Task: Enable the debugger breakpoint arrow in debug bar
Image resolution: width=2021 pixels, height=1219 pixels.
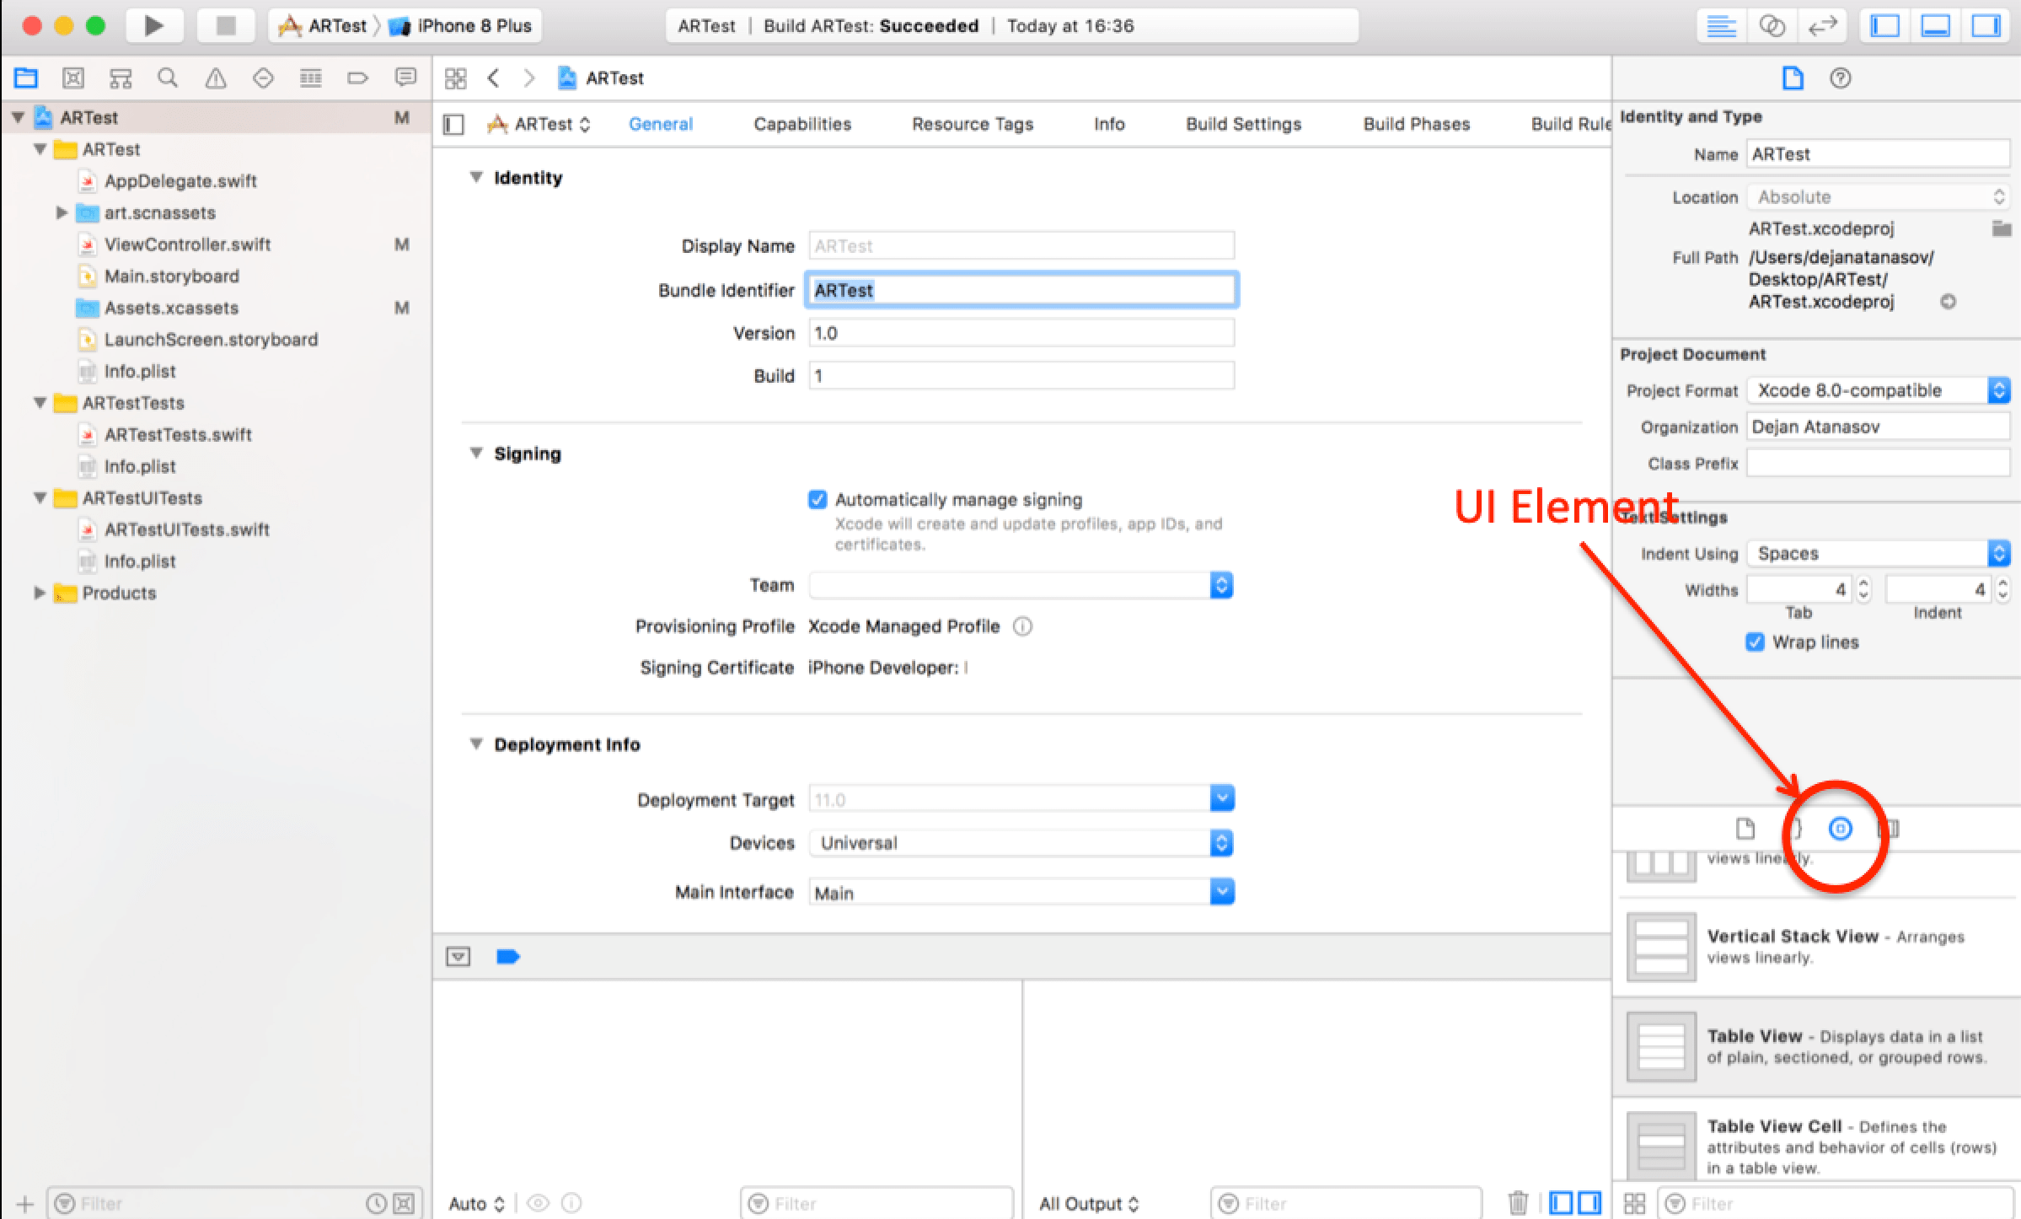Action: click(509, 956)
